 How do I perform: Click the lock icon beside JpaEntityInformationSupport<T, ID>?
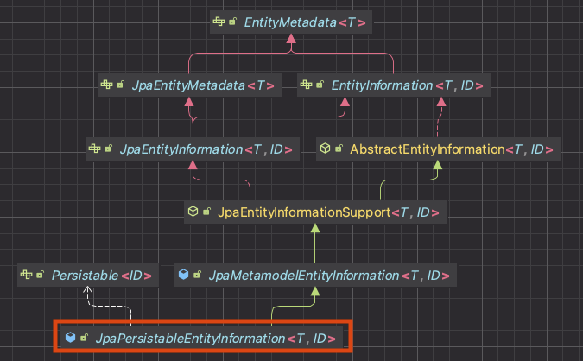click(206, 212)
